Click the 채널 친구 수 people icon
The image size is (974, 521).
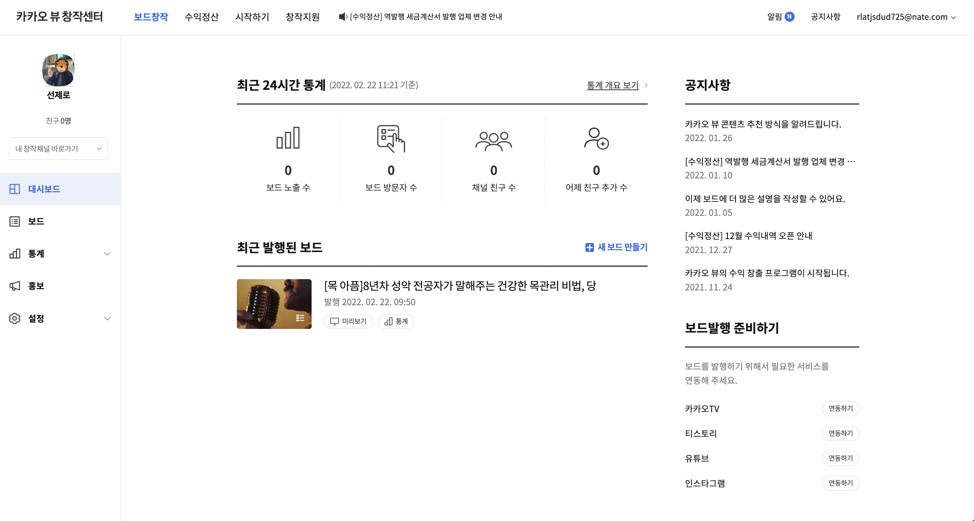[494, 141]
